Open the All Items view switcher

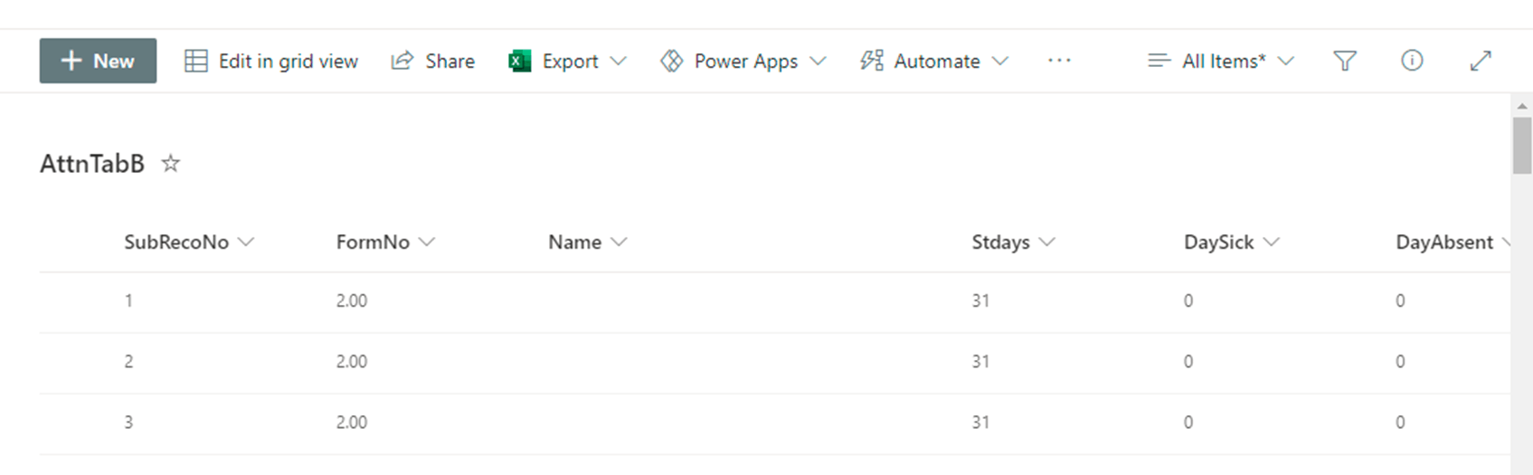(1221, 61)
